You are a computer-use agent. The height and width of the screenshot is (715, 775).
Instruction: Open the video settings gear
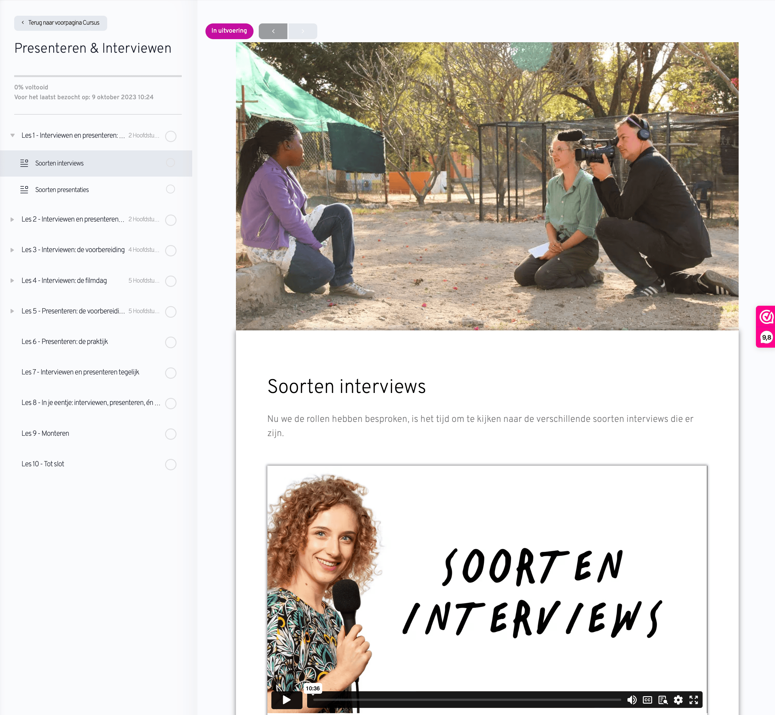(x=678, y=700)
